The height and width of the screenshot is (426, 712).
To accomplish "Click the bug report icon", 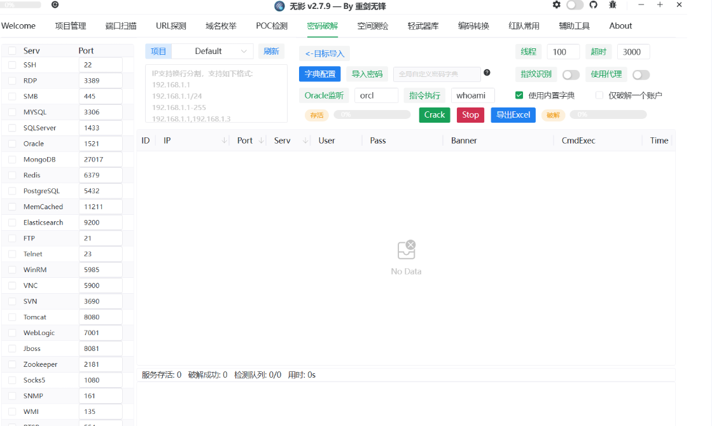I will tap(613, 5).
